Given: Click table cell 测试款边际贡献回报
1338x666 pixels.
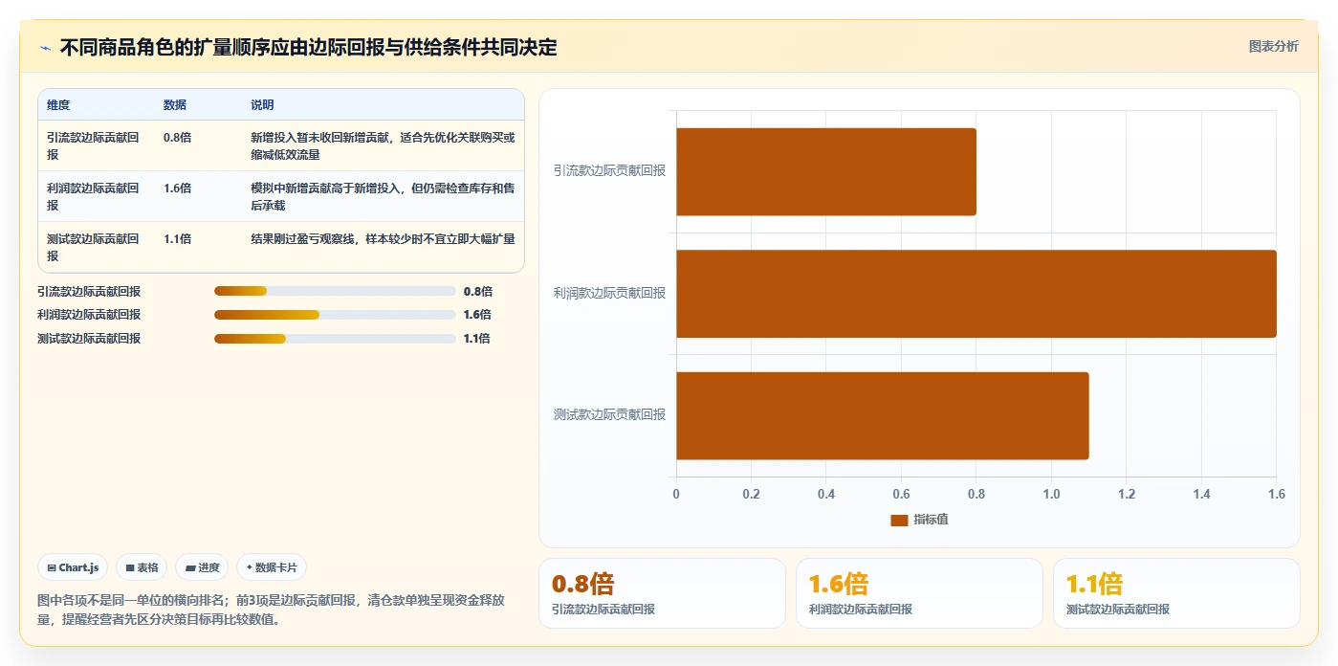Looking at the screenshot, I should tap(93, 247).
